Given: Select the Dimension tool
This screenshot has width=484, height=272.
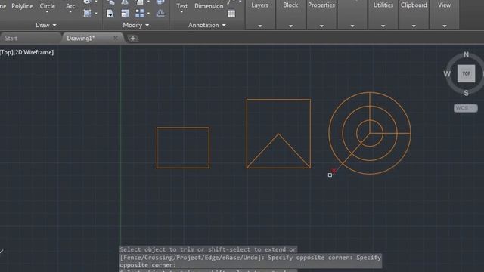Looking at the screenshot, I should coord(209,6).
